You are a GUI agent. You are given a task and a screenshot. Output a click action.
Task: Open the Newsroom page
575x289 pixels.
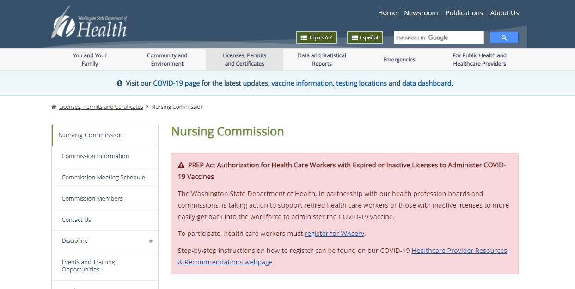(421, 12)
